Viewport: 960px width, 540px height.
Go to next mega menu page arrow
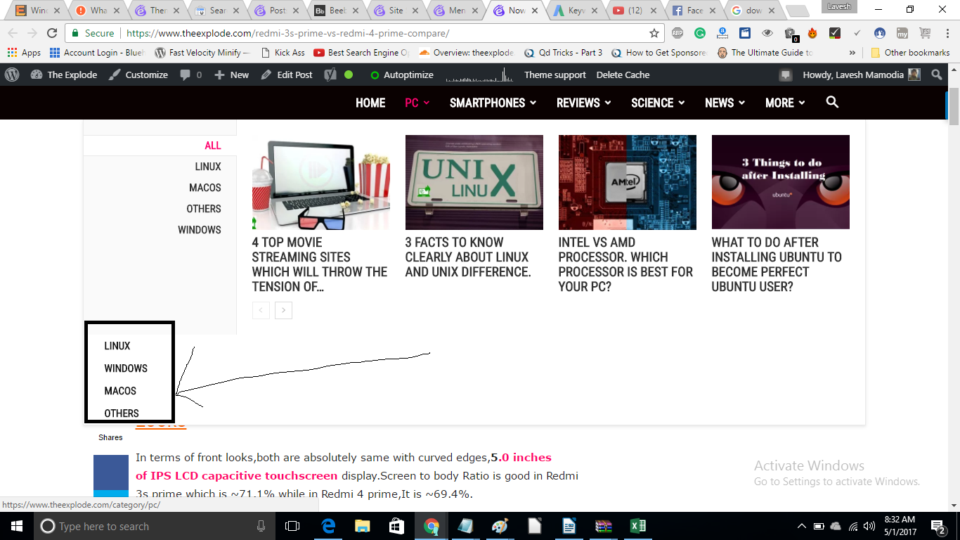click(x=283, y=310)
